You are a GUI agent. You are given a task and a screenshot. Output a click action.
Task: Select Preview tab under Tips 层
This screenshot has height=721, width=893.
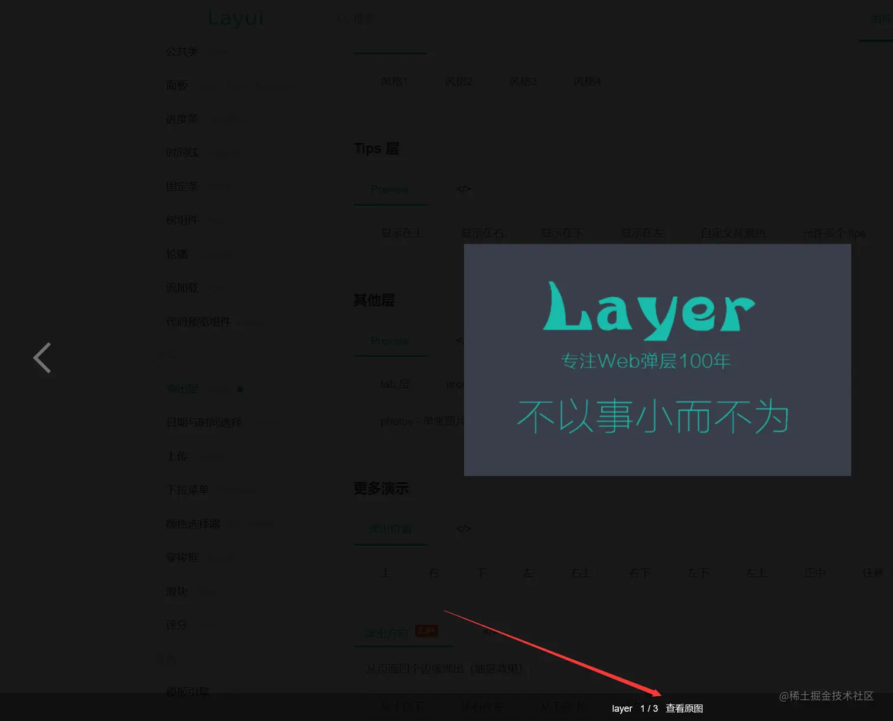[x=390, y=189]
